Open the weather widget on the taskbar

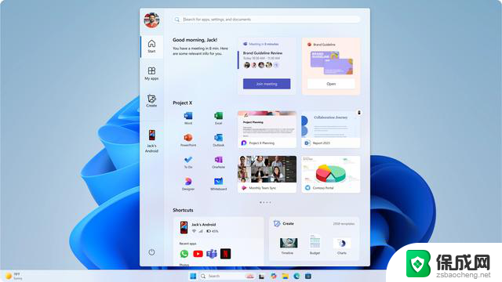tap(14, 277)
